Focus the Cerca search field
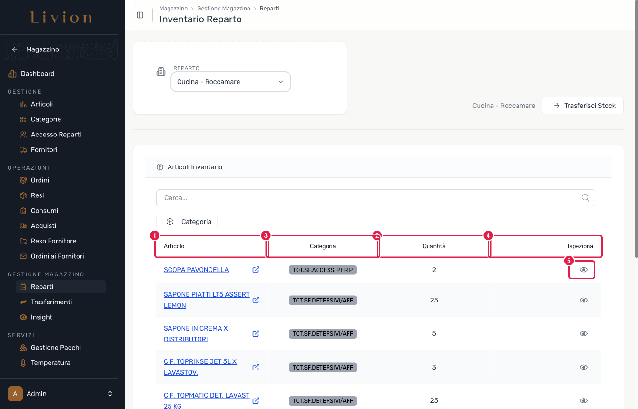Screen dimensions: 638x409 (x=376, y=198)
